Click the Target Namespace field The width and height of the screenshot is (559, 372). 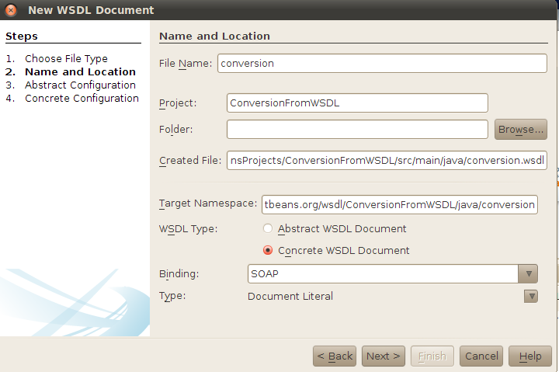[x=399, y=203]
